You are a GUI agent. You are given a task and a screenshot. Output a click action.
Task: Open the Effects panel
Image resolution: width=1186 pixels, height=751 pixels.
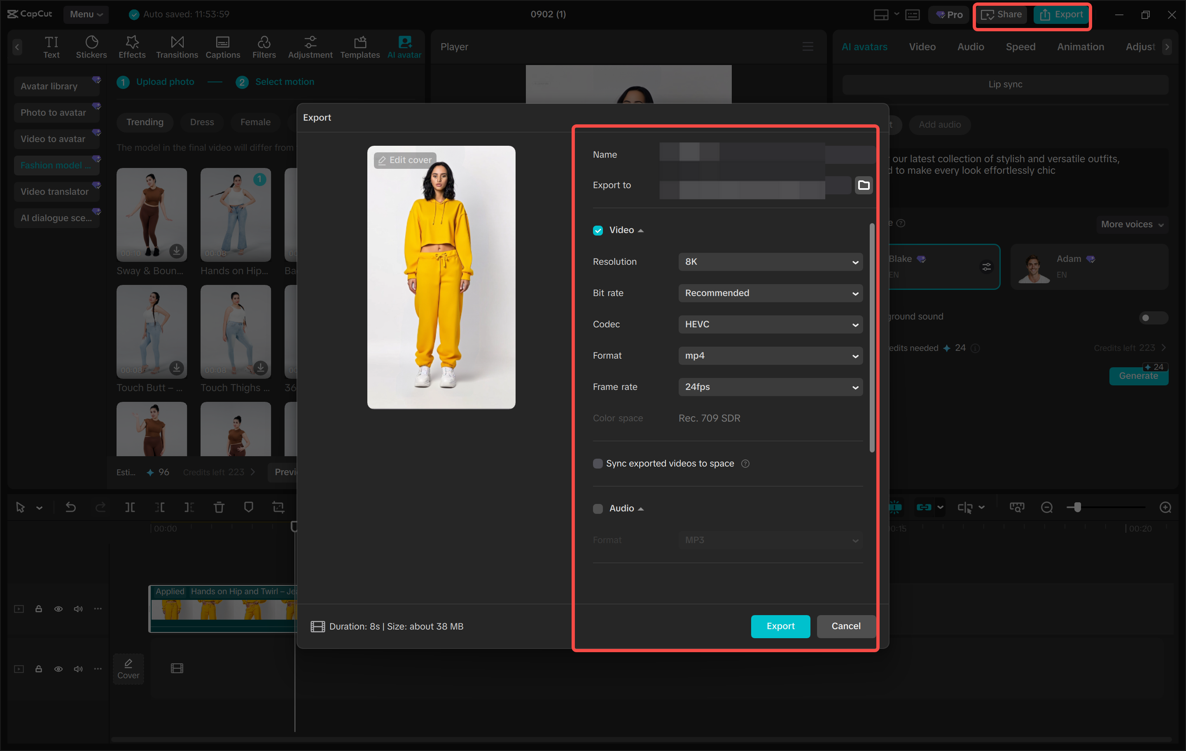click(131, 46)
